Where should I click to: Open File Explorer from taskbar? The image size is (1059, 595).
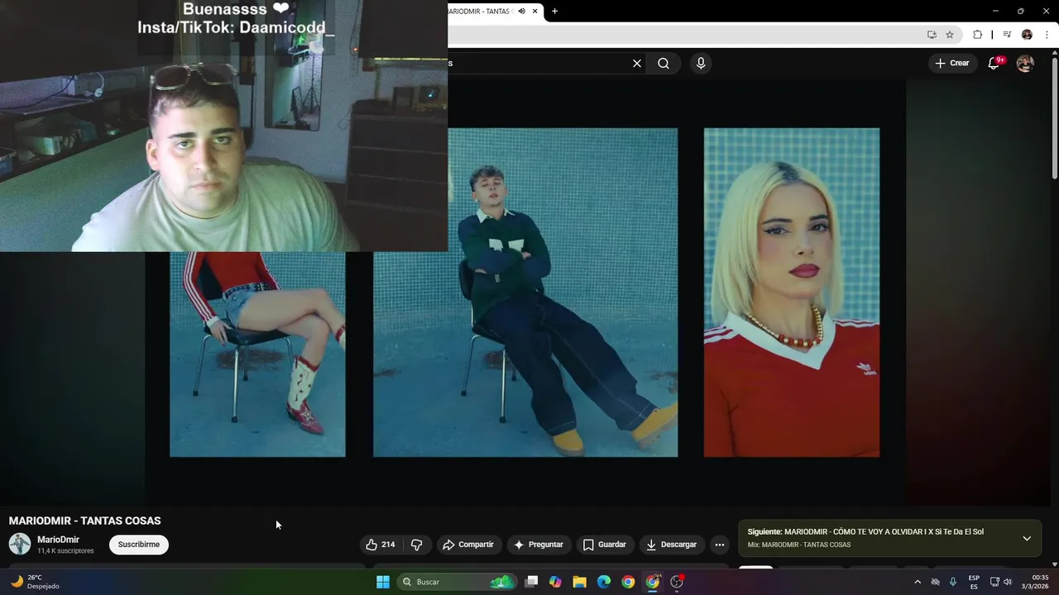pyautogui.click(x=579, y=582)
